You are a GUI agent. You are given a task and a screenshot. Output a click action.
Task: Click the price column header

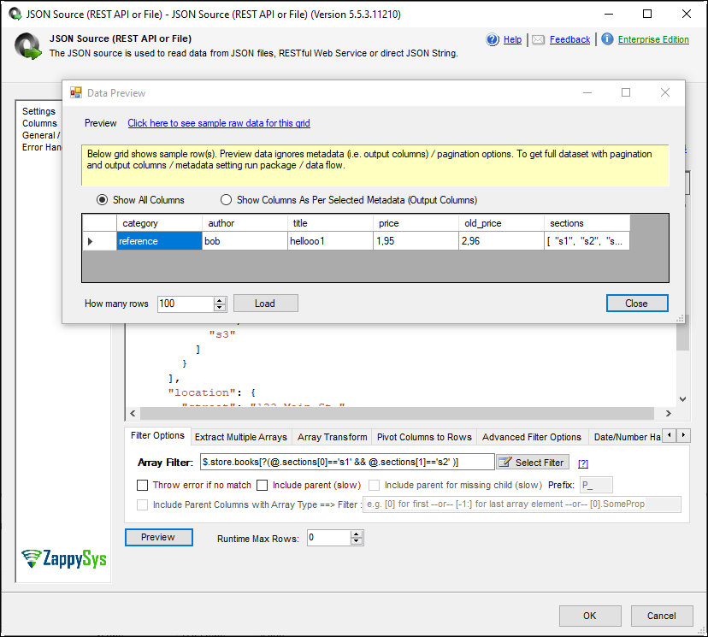(x=416, y=223)
